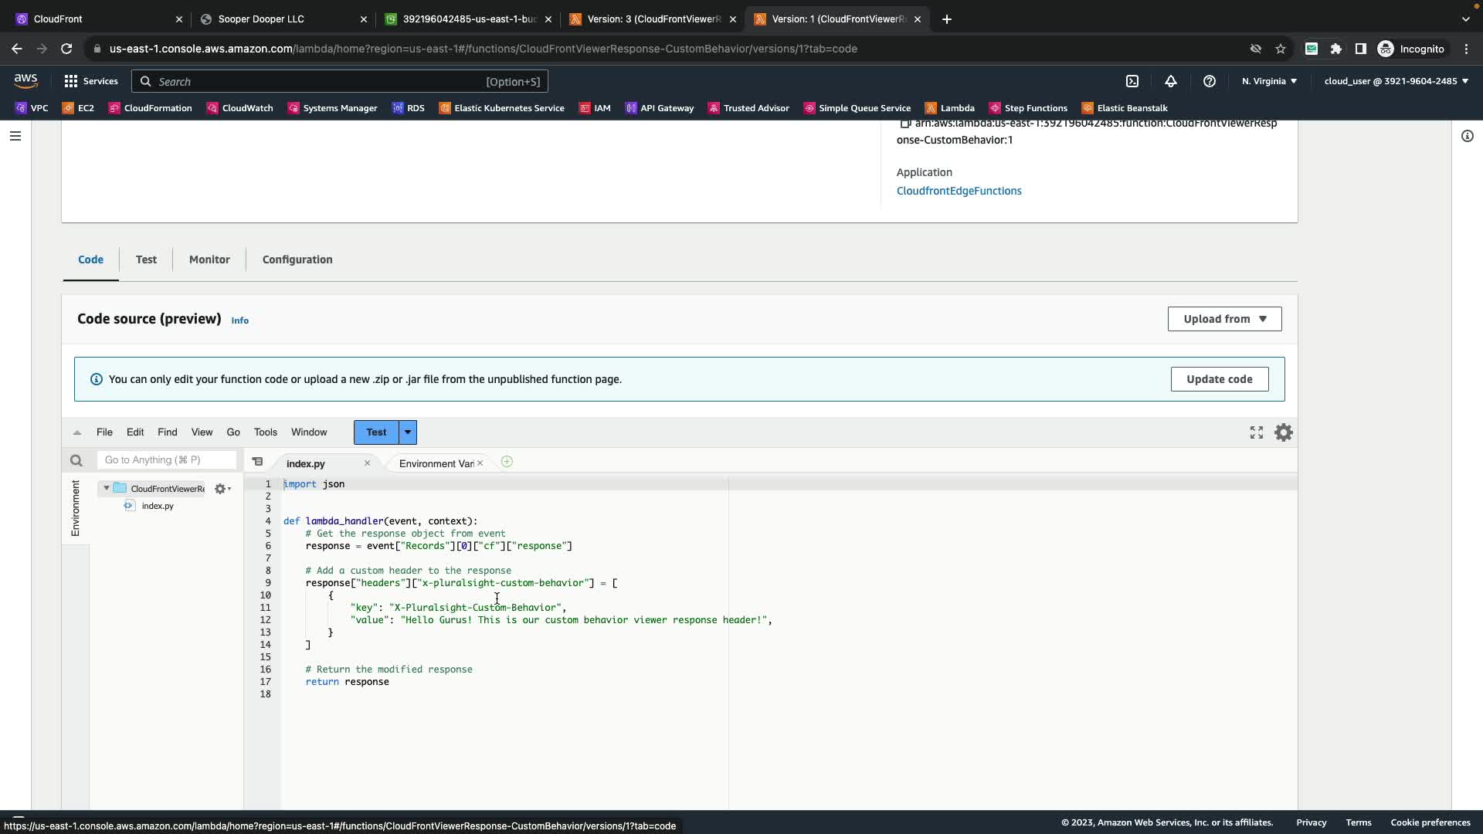Open the Upload from dropdown
The width and height of the screenshot is (1483, 834).
pyautogui.click(x=1224, y=319)
